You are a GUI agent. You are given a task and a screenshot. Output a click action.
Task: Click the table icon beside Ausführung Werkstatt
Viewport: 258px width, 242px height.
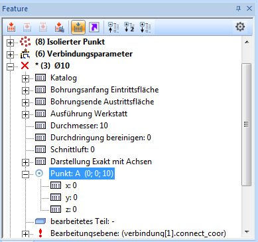pyautogui.click(x=40, y=114)
